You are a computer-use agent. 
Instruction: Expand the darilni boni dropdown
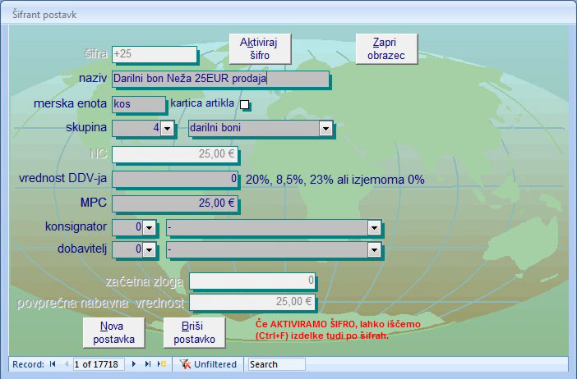click(325, 128)
